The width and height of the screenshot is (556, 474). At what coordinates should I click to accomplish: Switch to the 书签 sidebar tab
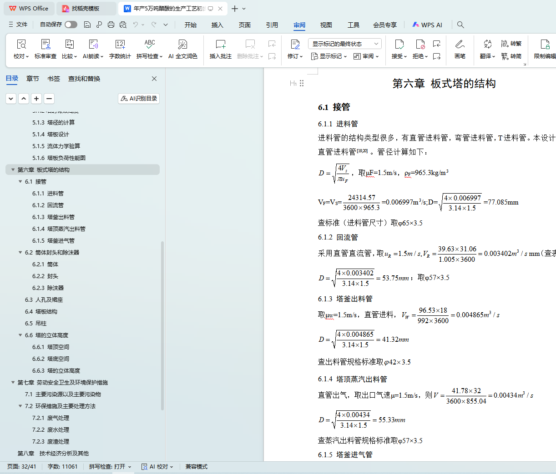[54, 79]
